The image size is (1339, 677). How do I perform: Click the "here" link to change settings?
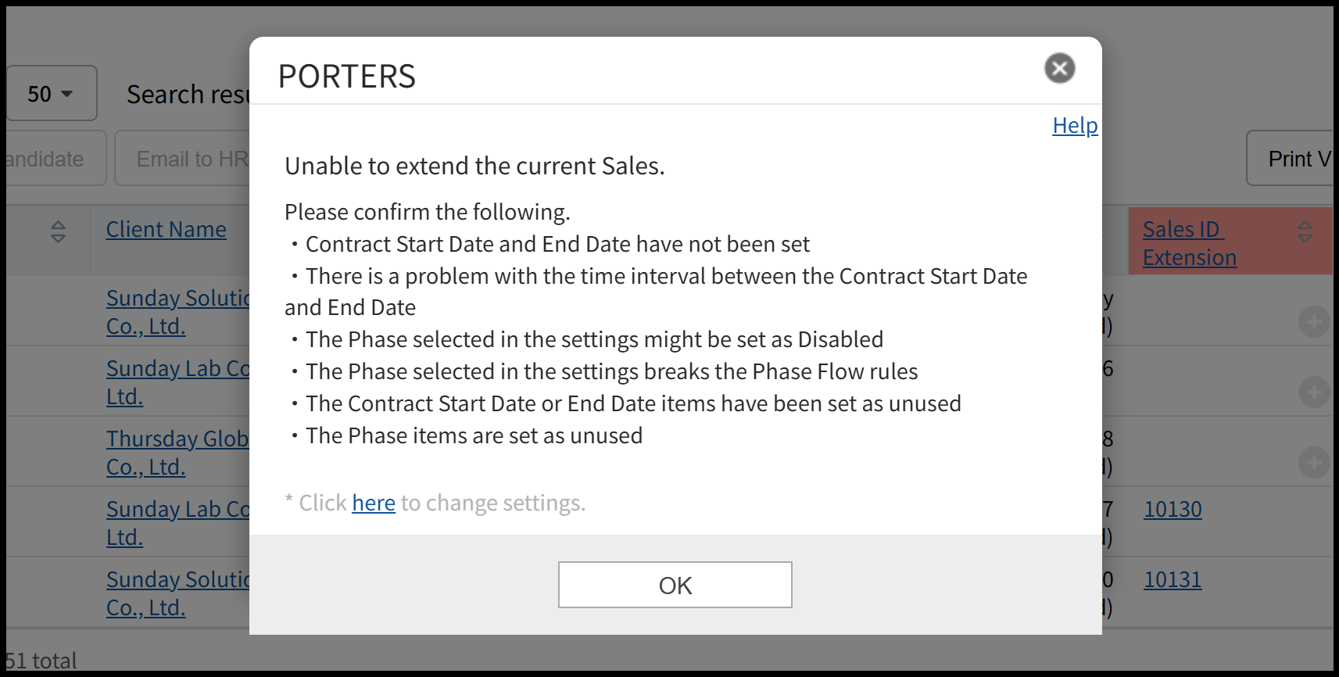click(374, 503)
